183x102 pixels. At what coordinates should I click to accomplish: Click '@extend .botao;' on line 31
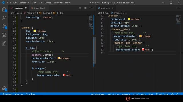(x=42, y=55)
